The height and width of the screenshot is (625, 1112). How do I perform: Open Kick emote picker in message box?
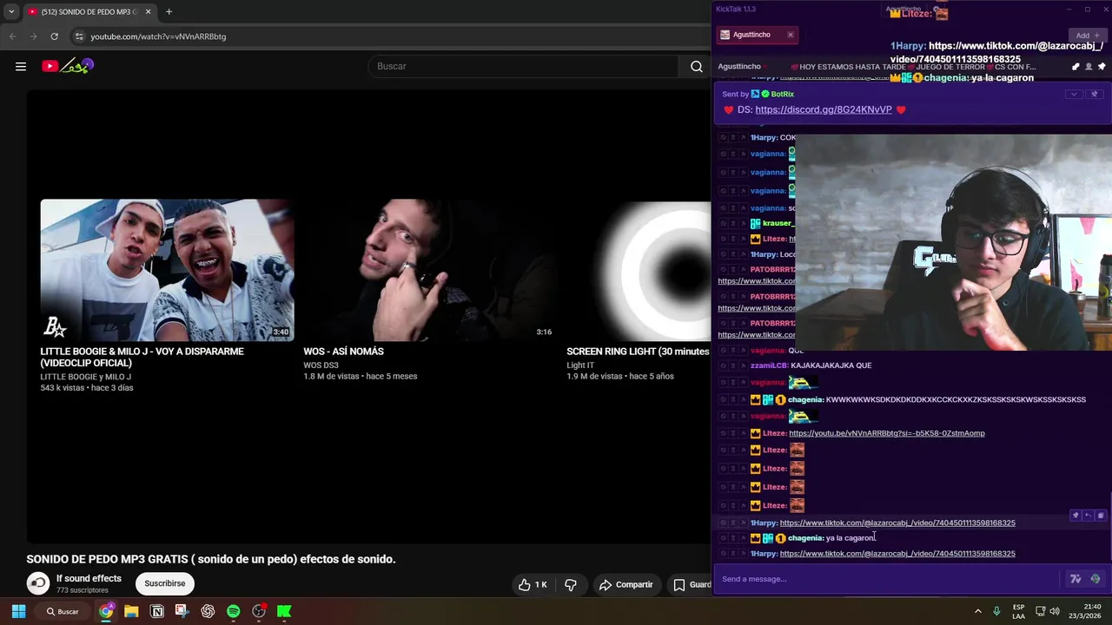1095,579
